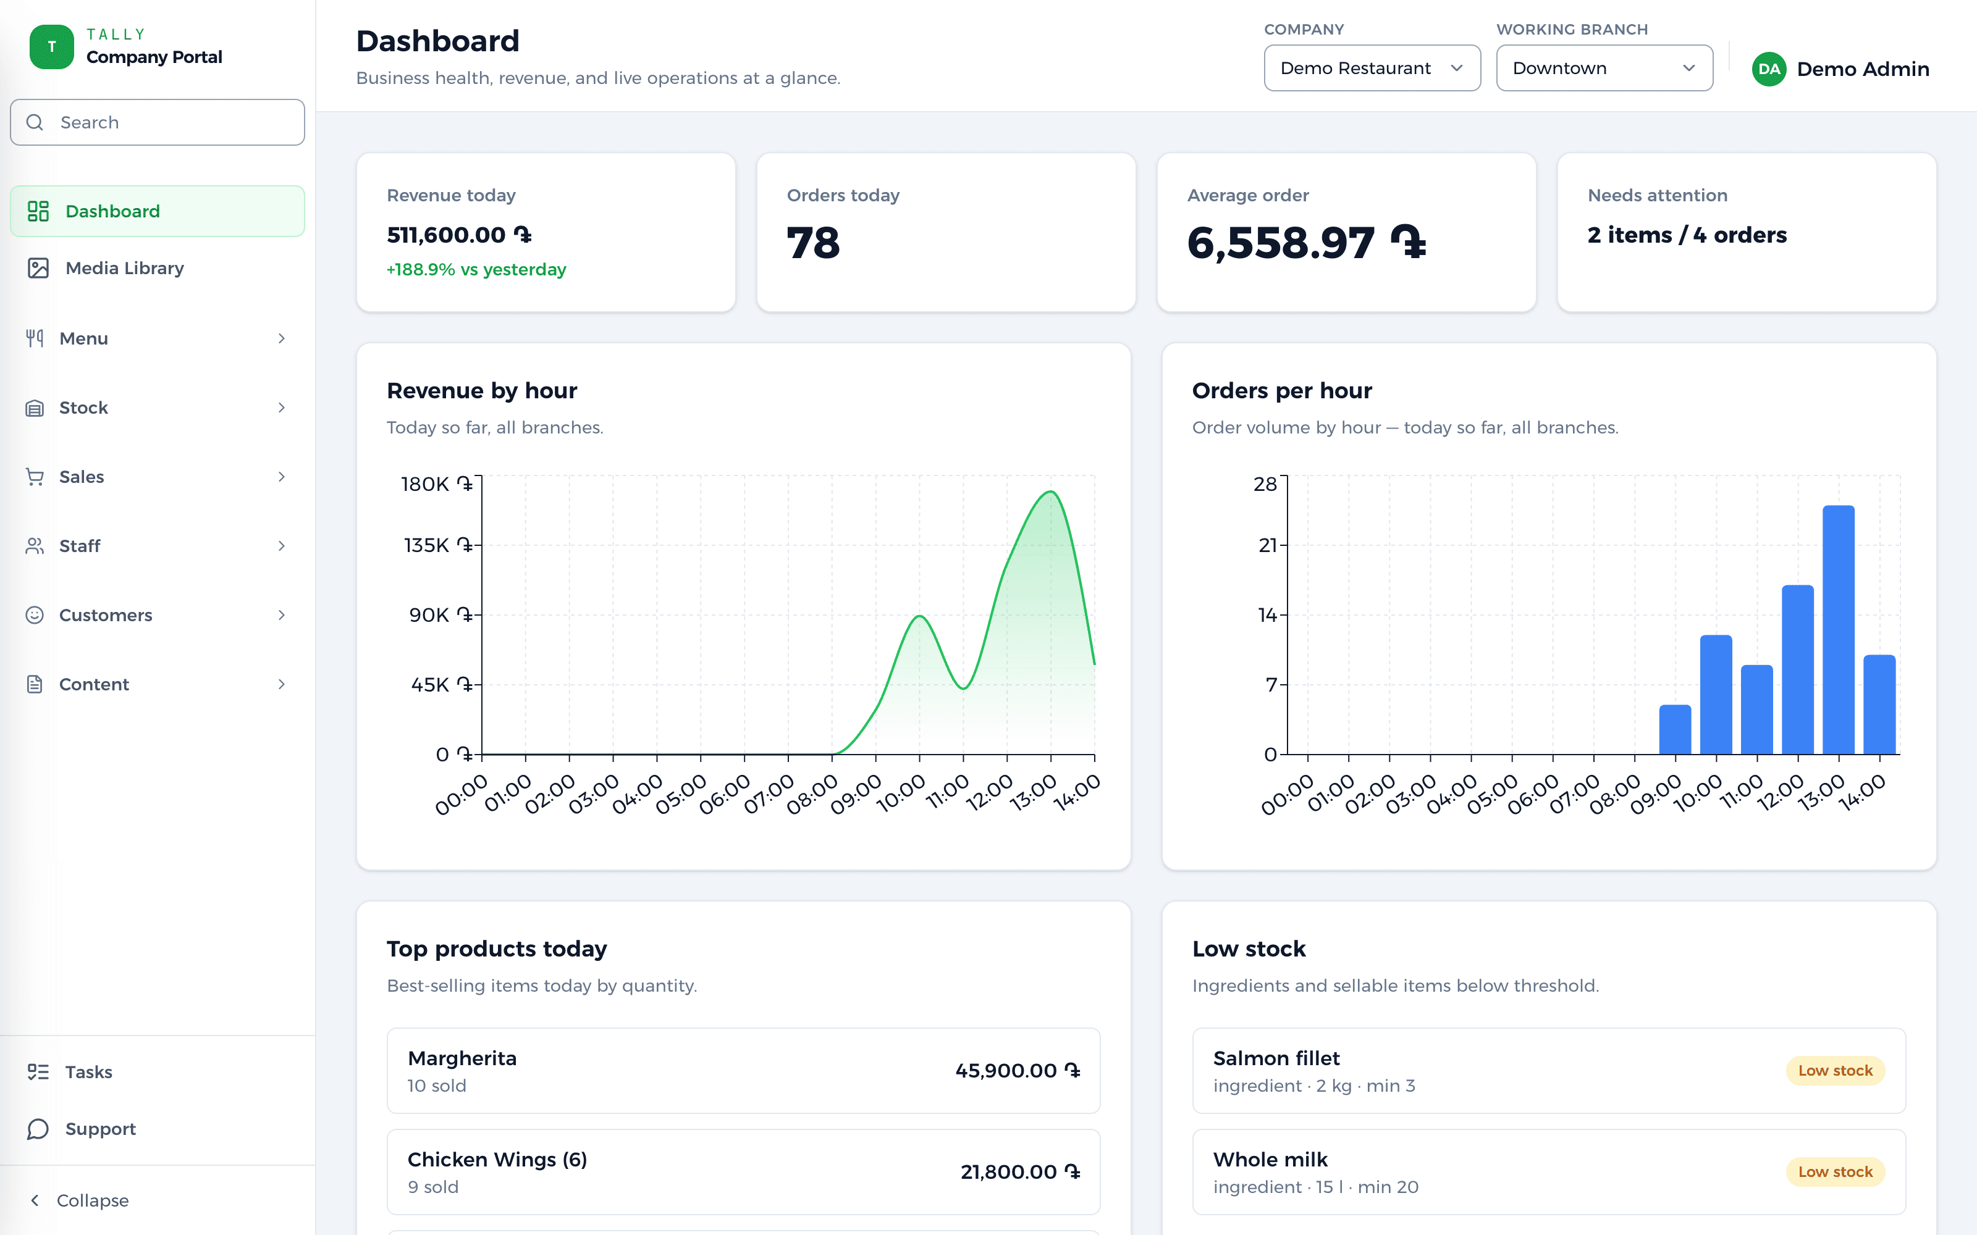Viewport: 1977px width, 1235px height.
Task: Click the Tally logo icon
Action: 51,46
